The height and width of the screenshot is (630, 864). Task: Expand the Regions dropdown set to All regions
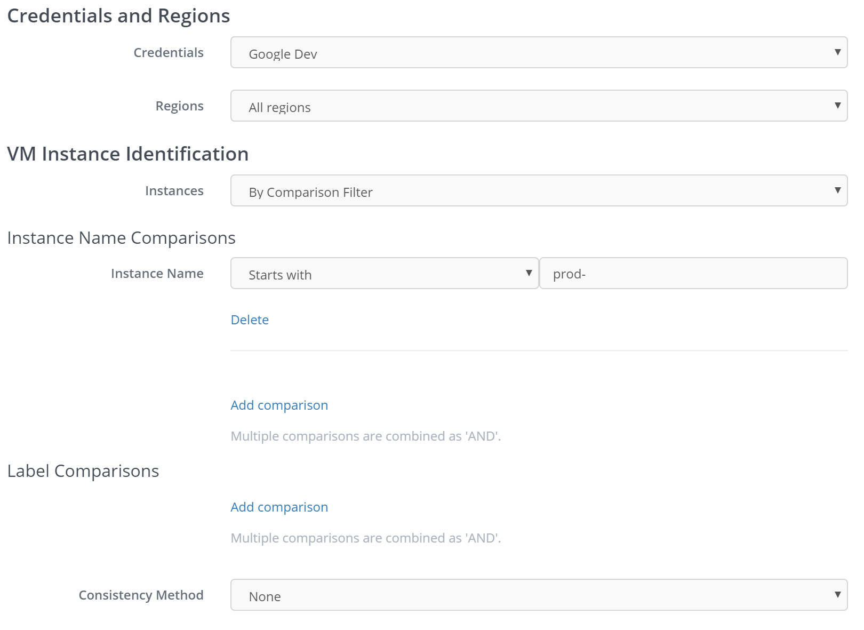(x=539, y=106)
